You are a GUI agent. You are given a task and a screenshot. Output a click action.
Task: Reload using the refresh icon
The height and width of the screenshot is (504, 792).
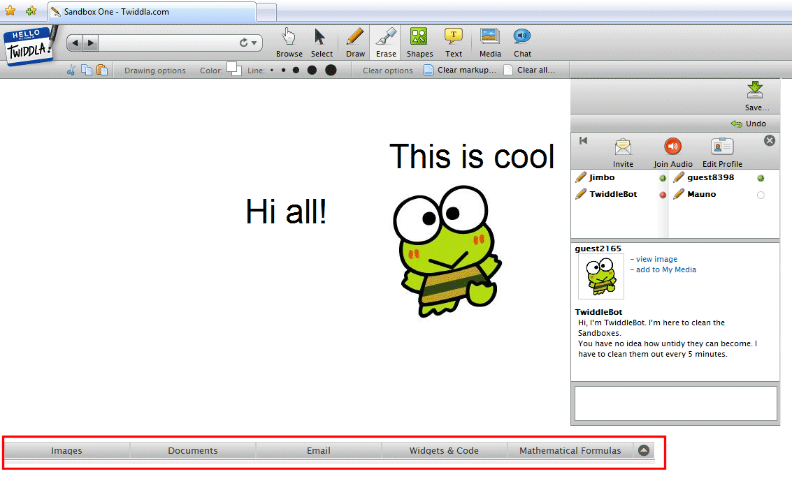coord(243,43)
